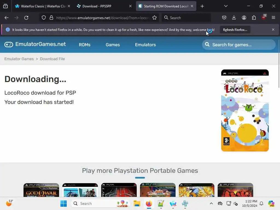Open the clock showing 1:22 PM

(x=249, y=203)
